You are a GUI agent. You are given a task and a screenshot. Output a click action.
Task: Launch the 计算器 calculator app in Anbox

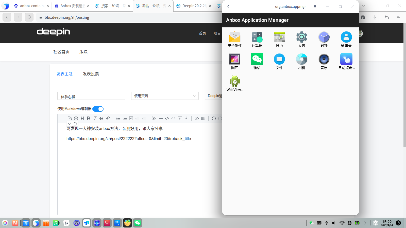[257, 40]
